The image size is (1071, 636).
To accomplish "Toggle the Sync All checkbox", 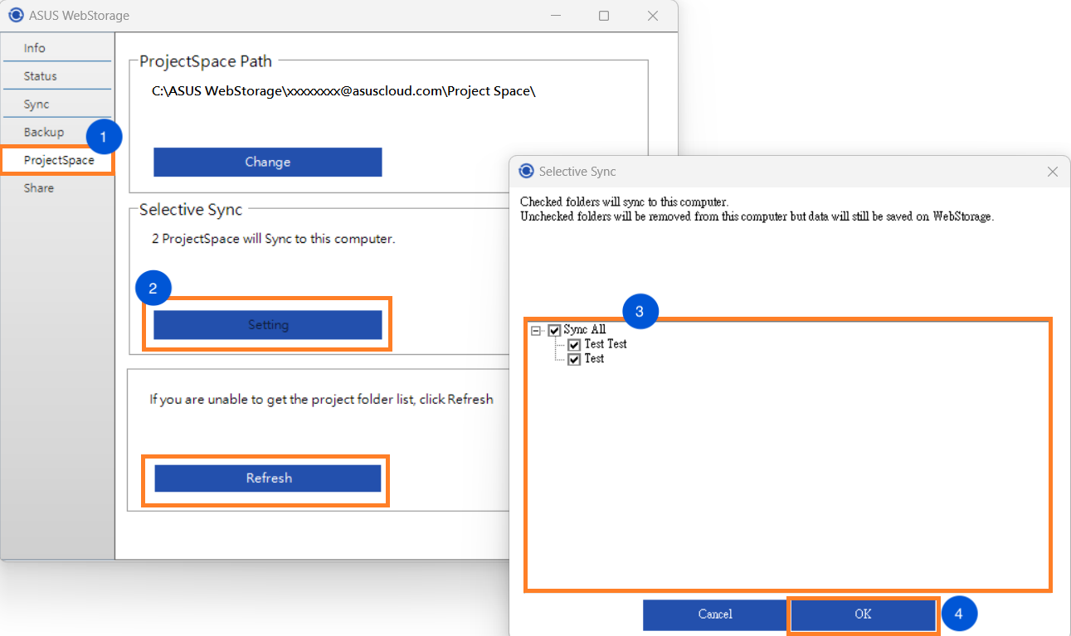I will coord(554,329).
